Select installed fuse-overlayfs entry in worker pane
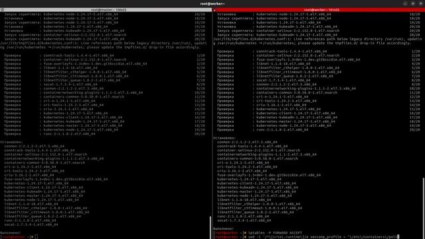This screenshot has height=239, width=425. (x=269, y=175)
